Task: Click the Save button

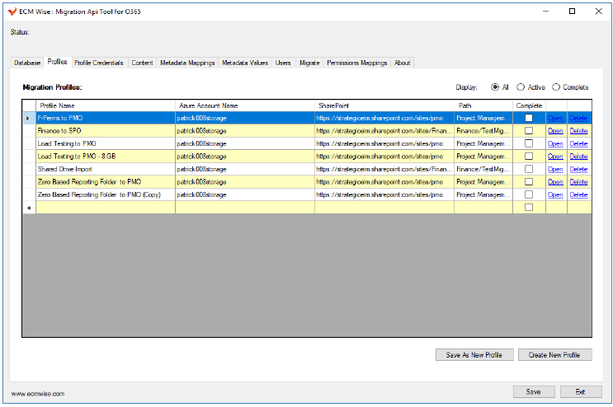Action: (x=534, y=391)
